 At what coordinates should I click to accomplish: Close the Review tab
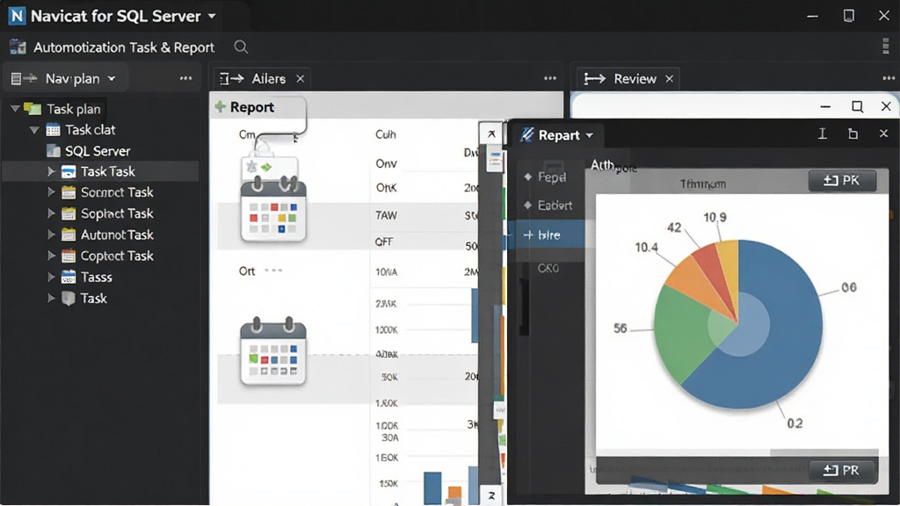click(669, 78)
